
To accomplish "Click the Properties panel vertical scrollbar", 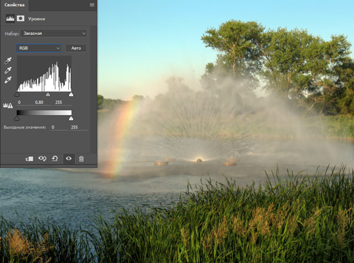I will [x=93, y=90].
